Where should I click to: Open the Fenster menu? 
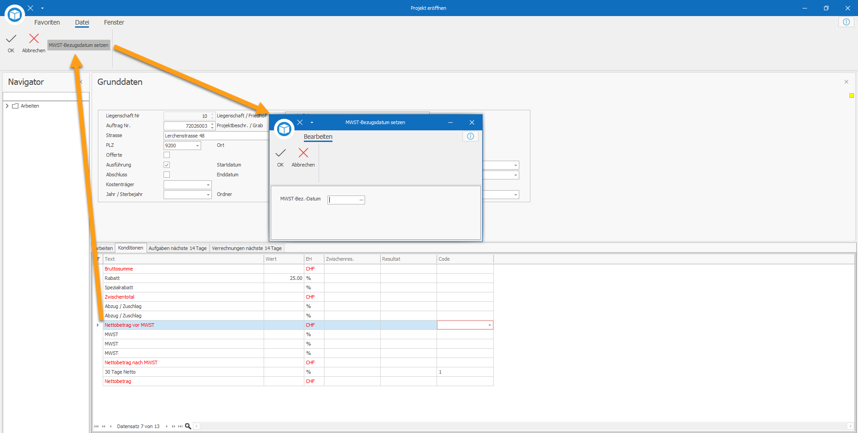[x=114, y=22]
